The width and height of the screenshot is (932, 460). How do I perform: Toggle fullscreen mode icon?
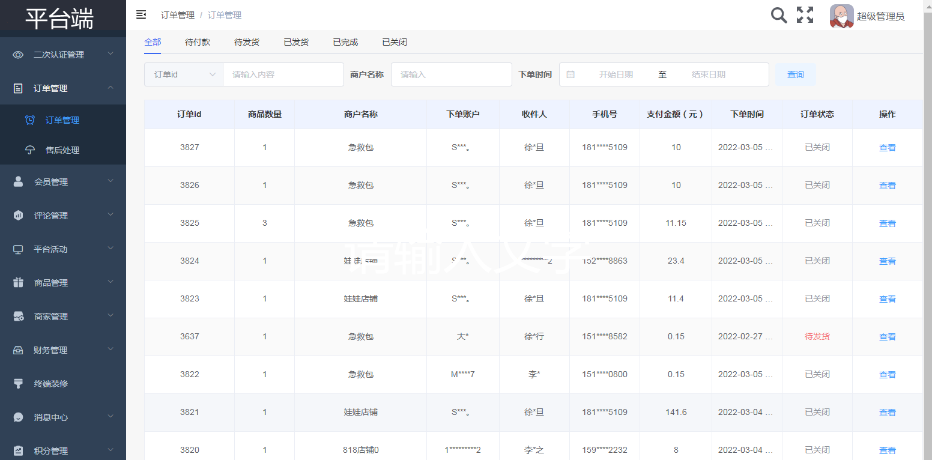(805, 16)
